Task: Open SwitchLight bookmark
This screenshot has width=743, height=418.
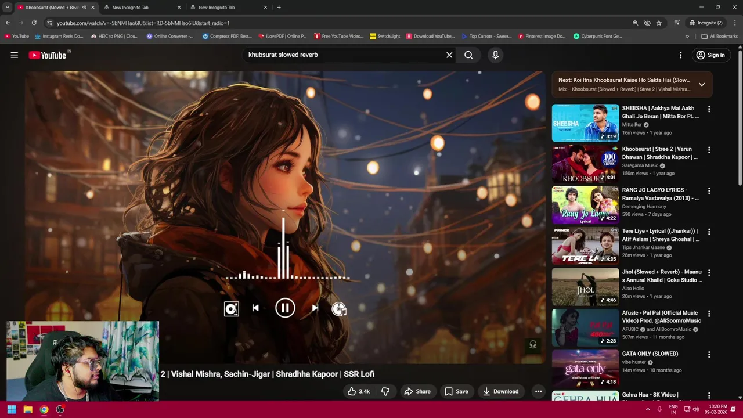Action: click(384, 36)
